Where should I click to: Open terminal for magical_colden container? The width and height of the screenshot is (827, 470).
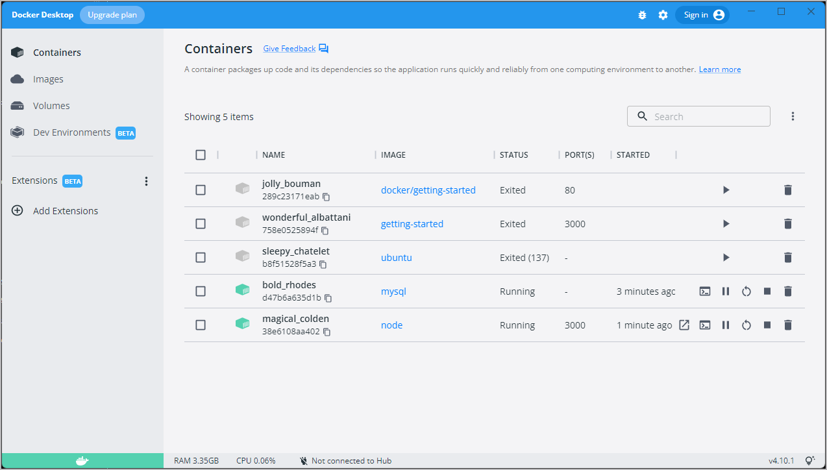click(x=705, y=325)
